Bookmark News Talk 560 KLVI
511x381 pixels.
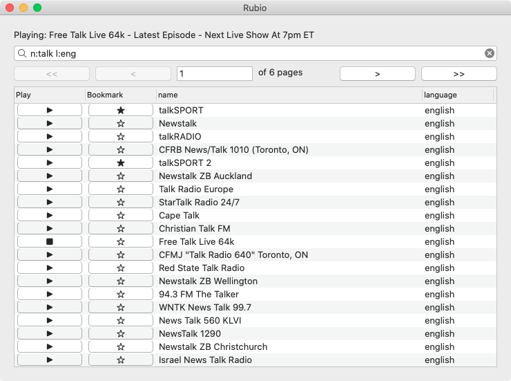pyautogui.click(x=121, y=320)
